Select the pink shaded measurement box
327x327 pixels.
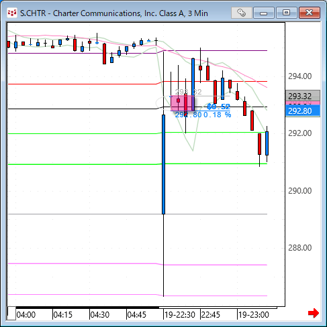pyautogui.click(x=183, y=103)
